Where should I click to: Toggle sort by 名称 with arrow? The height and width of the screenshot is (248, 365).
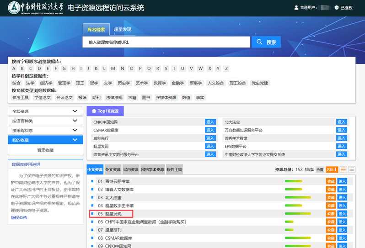[332, 169]
